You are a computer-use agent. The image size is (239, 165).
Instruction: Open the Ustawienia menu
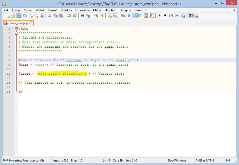pos(82,10)
